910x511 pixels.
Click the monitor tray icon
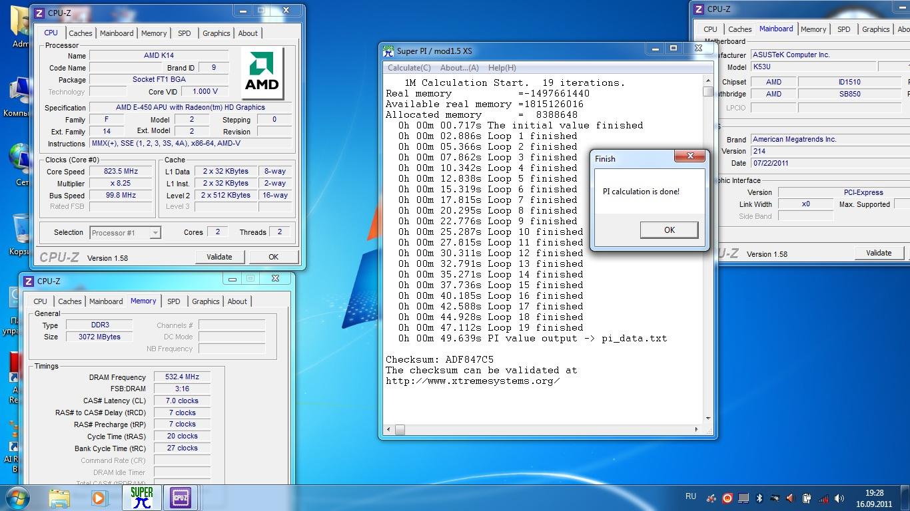pyautogui.click(x=743, y=498)
